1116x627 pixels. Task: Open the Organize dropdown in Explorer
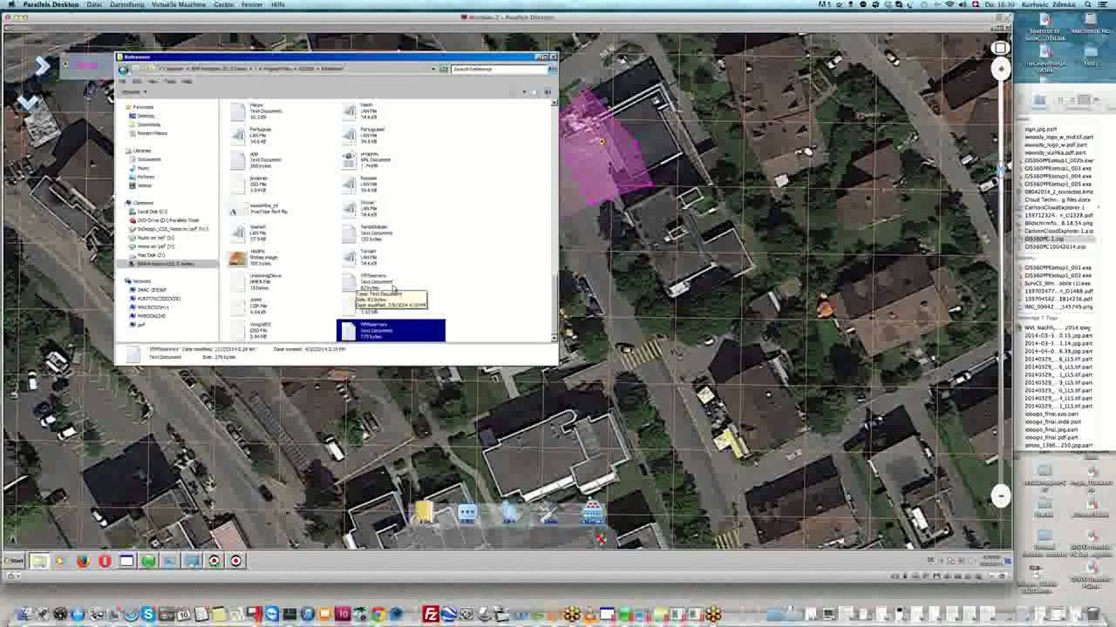[133, 91]
